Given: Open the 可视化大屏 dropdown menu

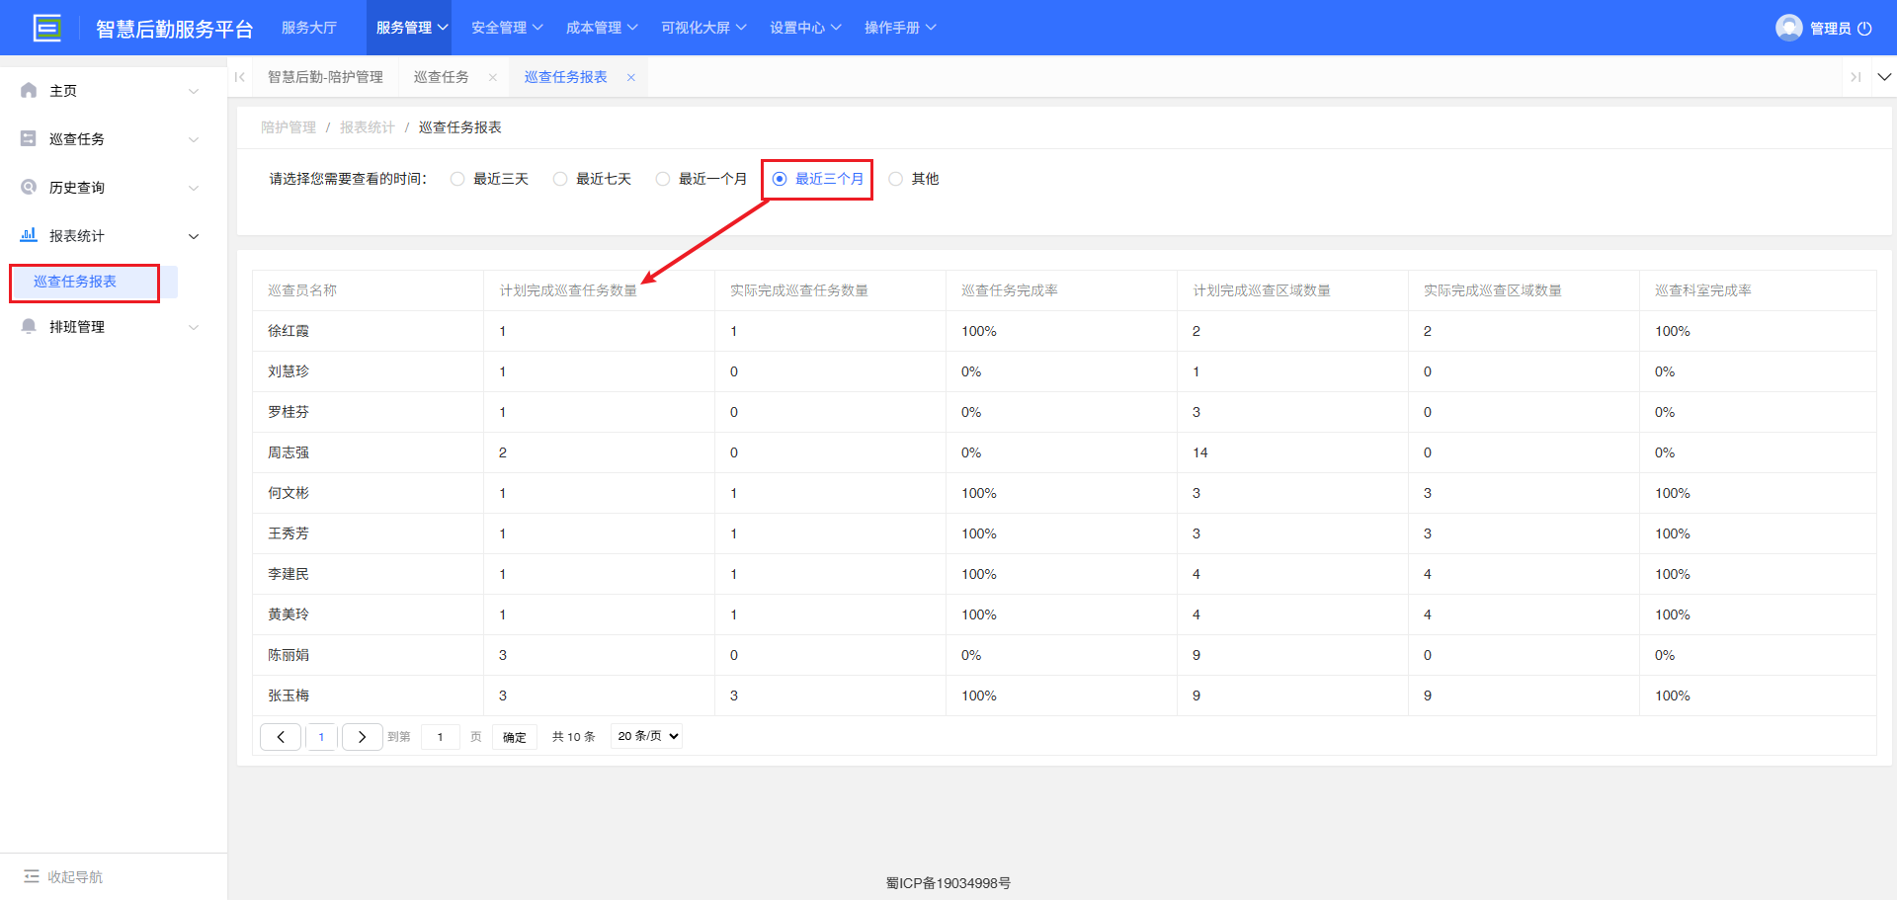Looking at the screenshot, I should pos(703,28).
